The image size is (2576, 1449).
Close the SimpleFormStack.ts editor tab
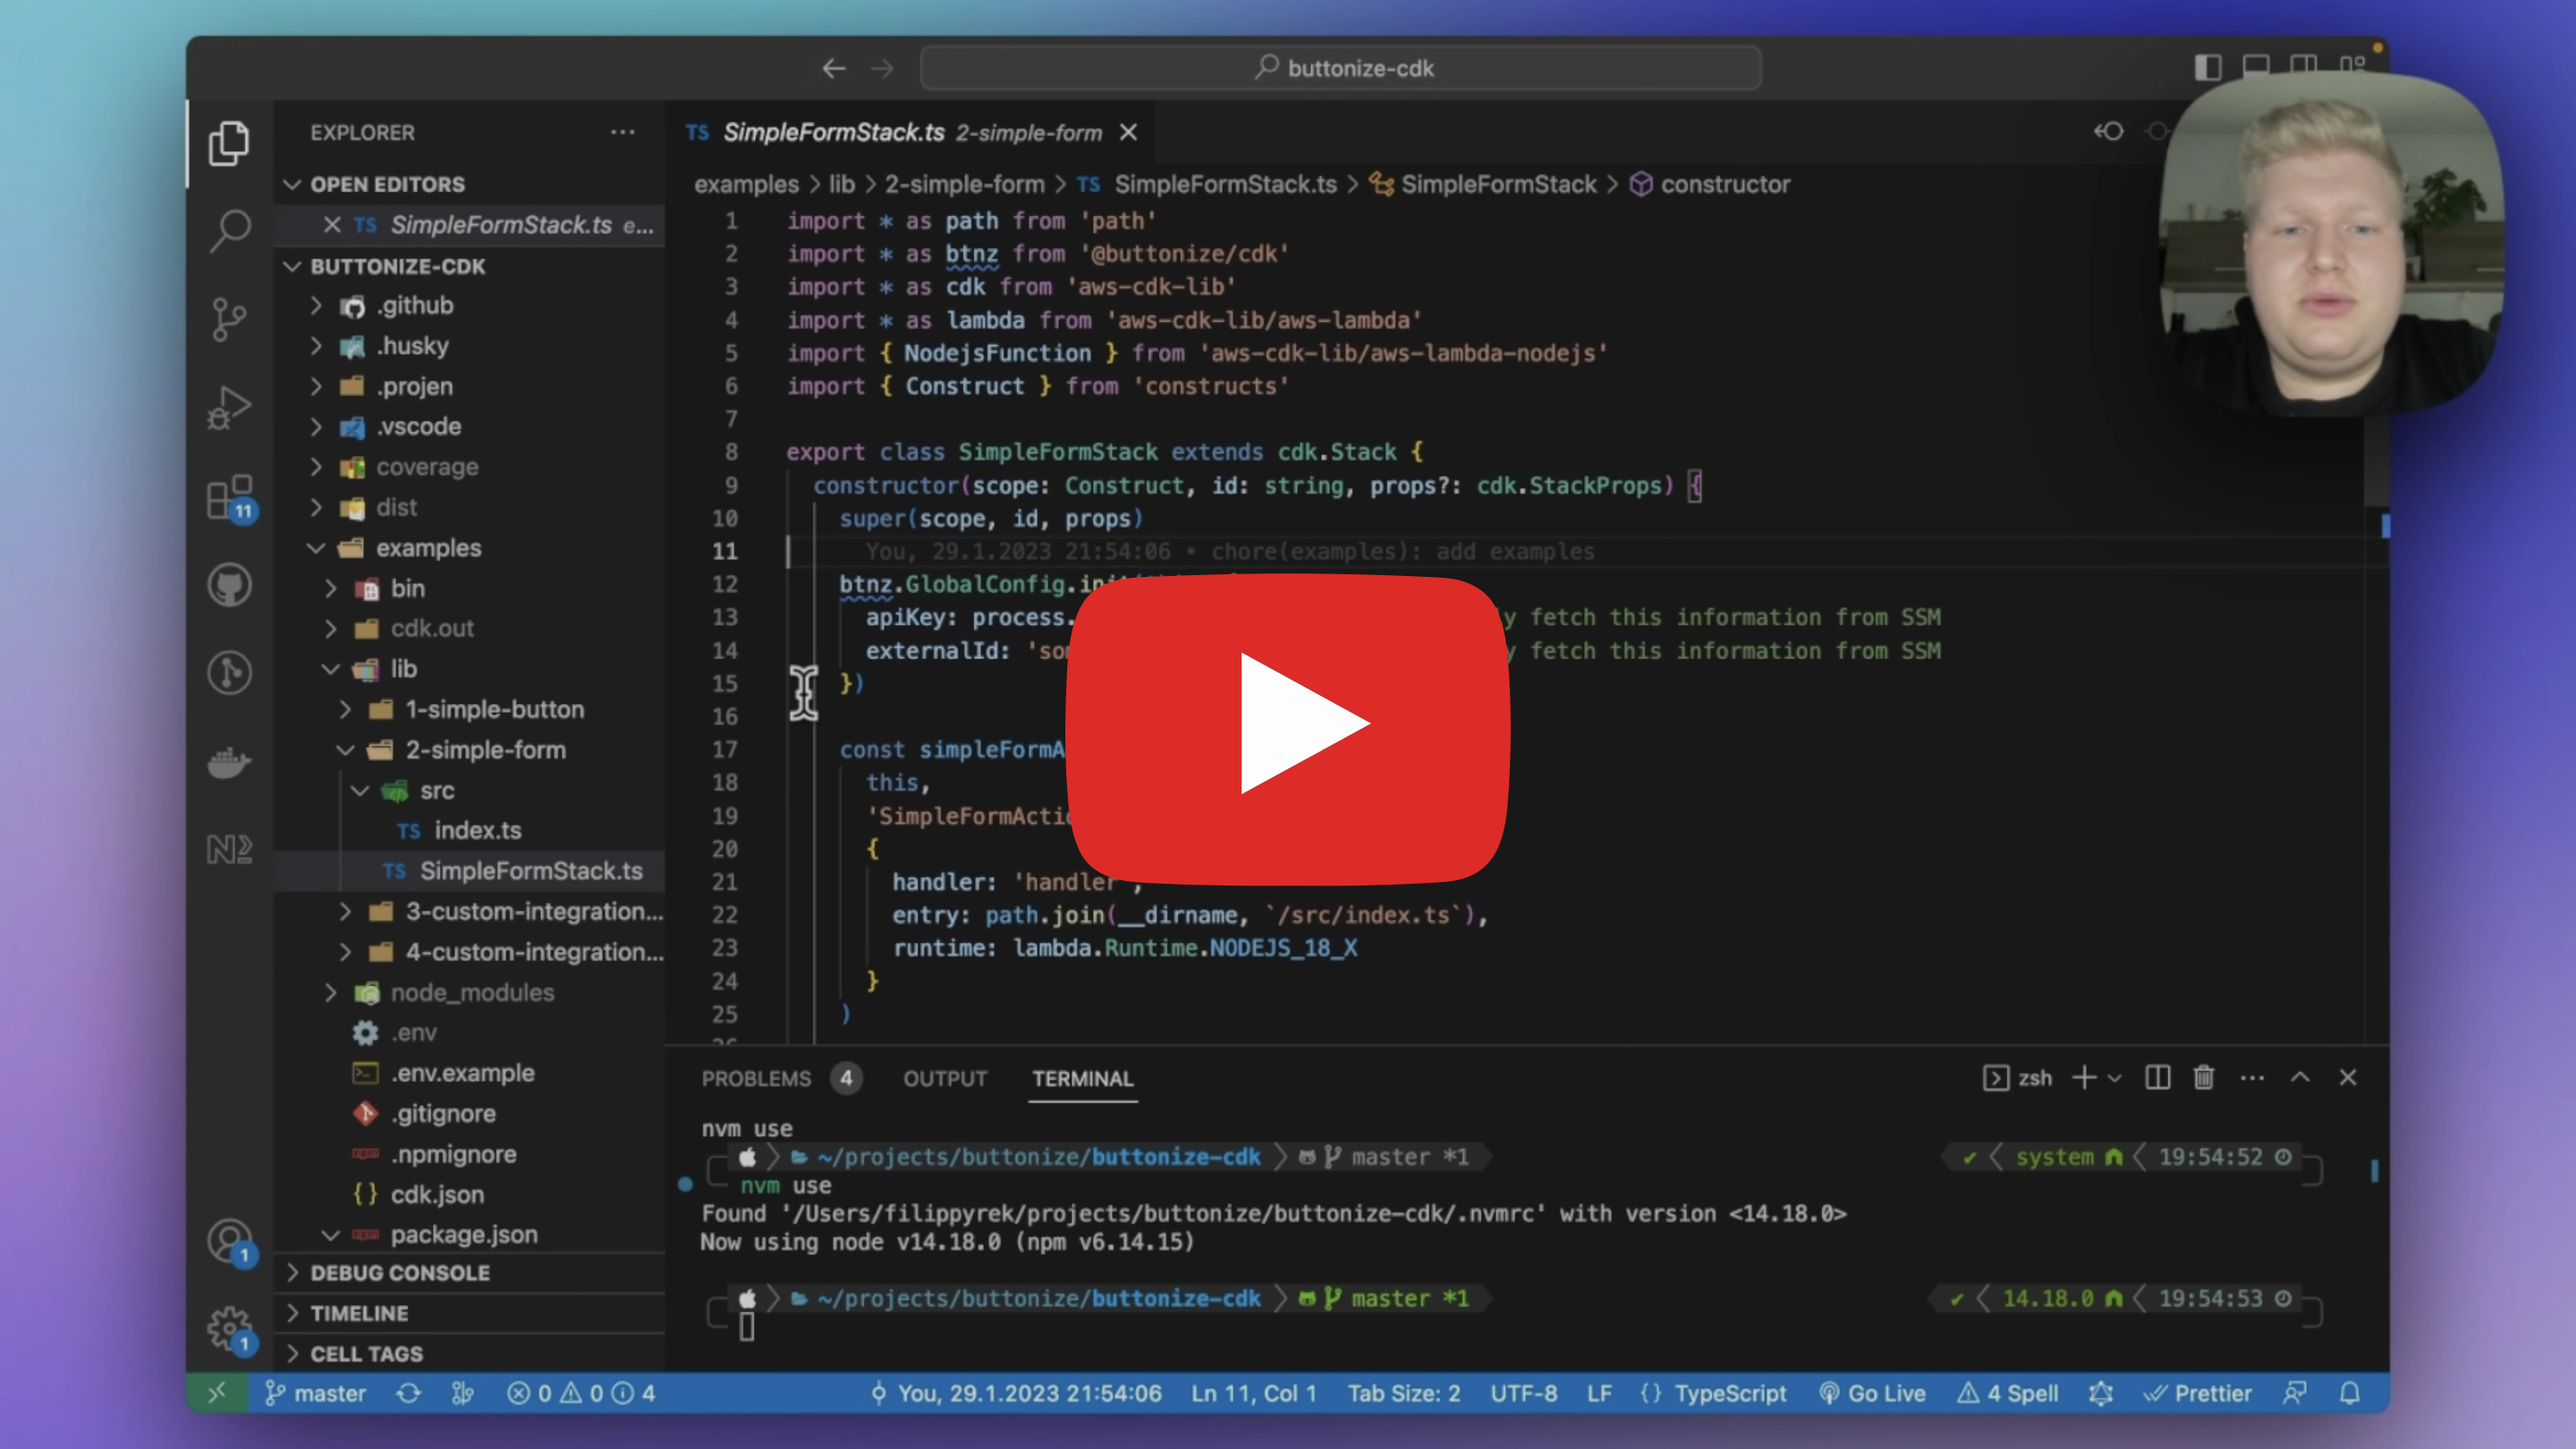(x=1128, y=132)
